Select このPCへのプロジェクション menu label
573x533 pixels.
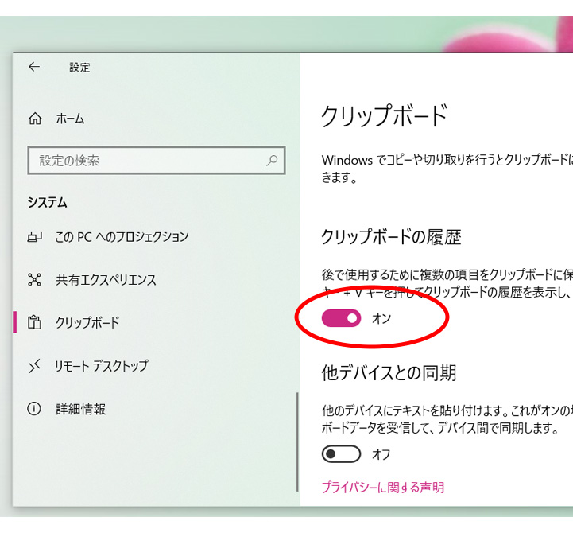click(122, 237)
